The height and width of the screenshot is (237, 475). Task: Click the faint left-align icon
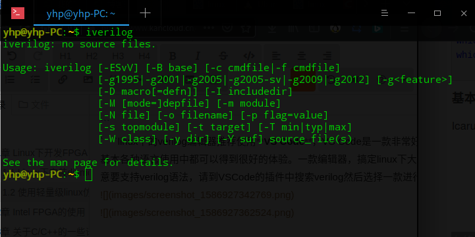point(275,56)
